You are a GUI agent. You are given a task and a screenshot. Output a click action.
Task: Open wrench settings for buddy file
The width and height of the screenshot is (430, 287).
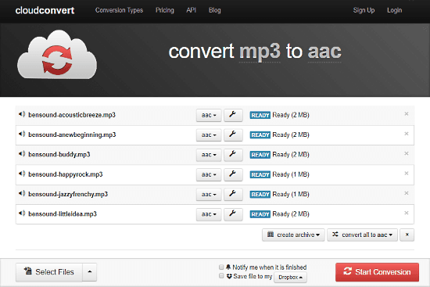(x=233, y=155)
